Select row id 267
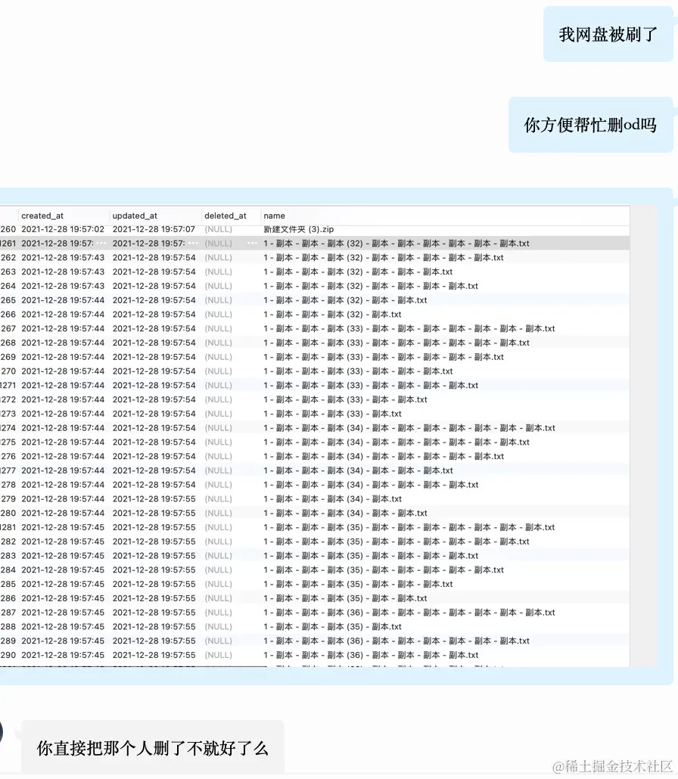This screenshot has width=678, height=779. [8, 328]
